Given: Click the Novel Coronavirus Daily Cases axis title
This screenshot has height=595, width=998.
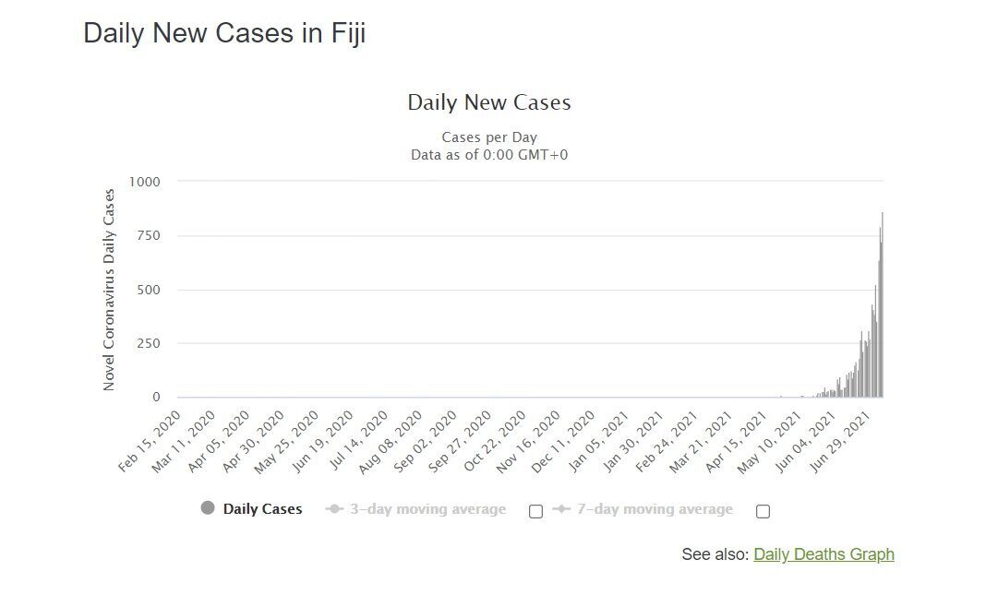Looking at the screenshot, I should click(x=109, y=290).
